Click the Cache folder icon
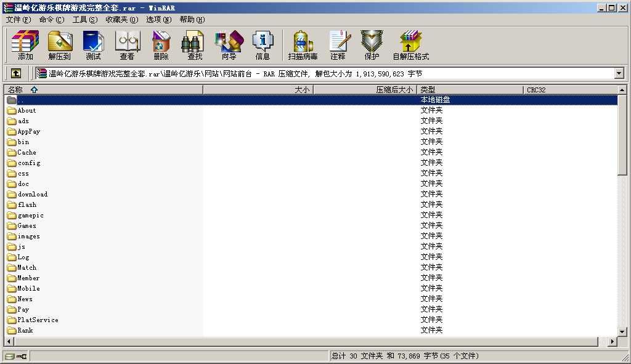Viewport: 631px width, 364px height. (12, 153)
